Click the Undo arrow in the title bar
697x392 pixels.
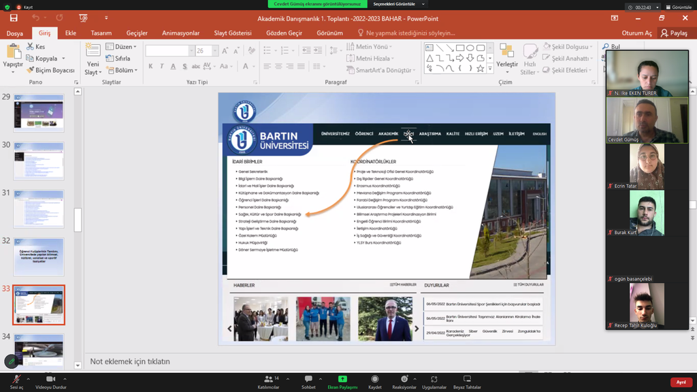coord(35,18)
